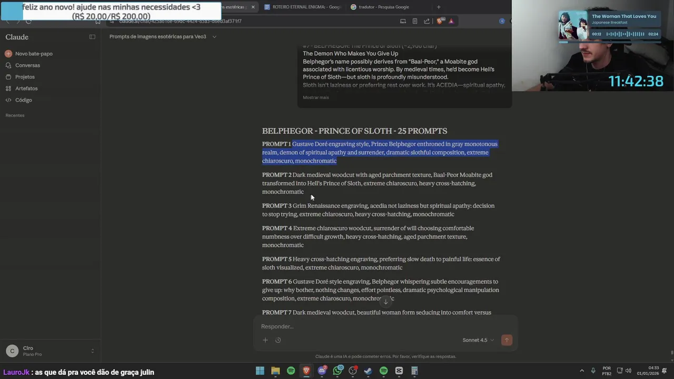Click the Brave Rewards triangle icon
Viewport: 674px width, 379px height.
pyautogui.click(x=451, y=21)
